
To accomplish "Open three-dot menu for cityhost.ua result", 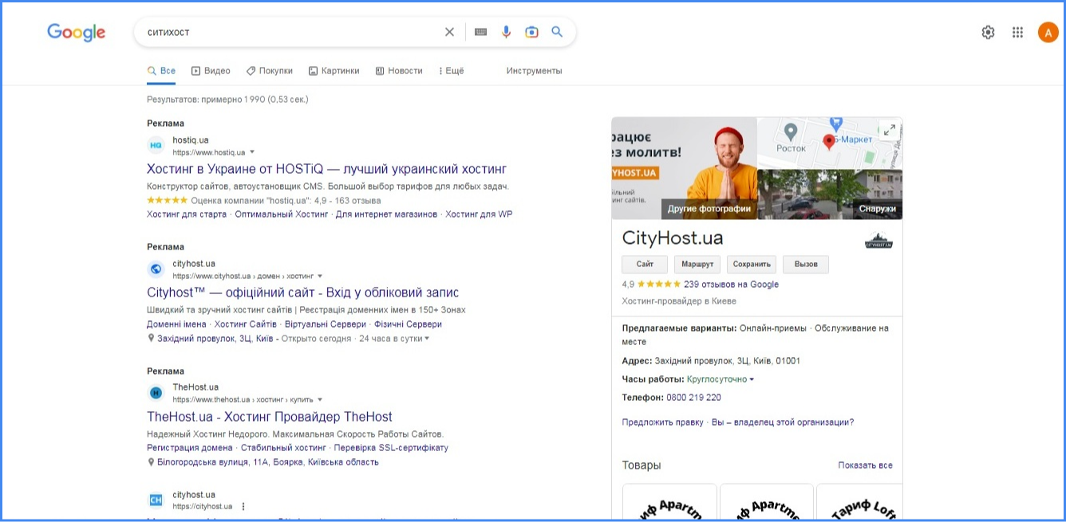I will coord(243,506).
